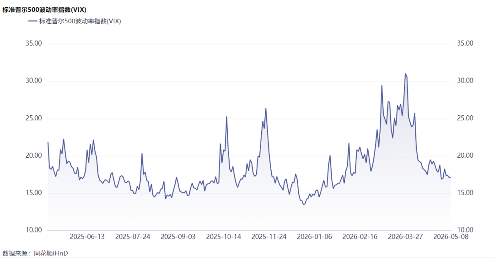The width and height of the screenshot is (494, 258).
Task: Click the left axis 15.00 label
Action: [x=34, y=193]
